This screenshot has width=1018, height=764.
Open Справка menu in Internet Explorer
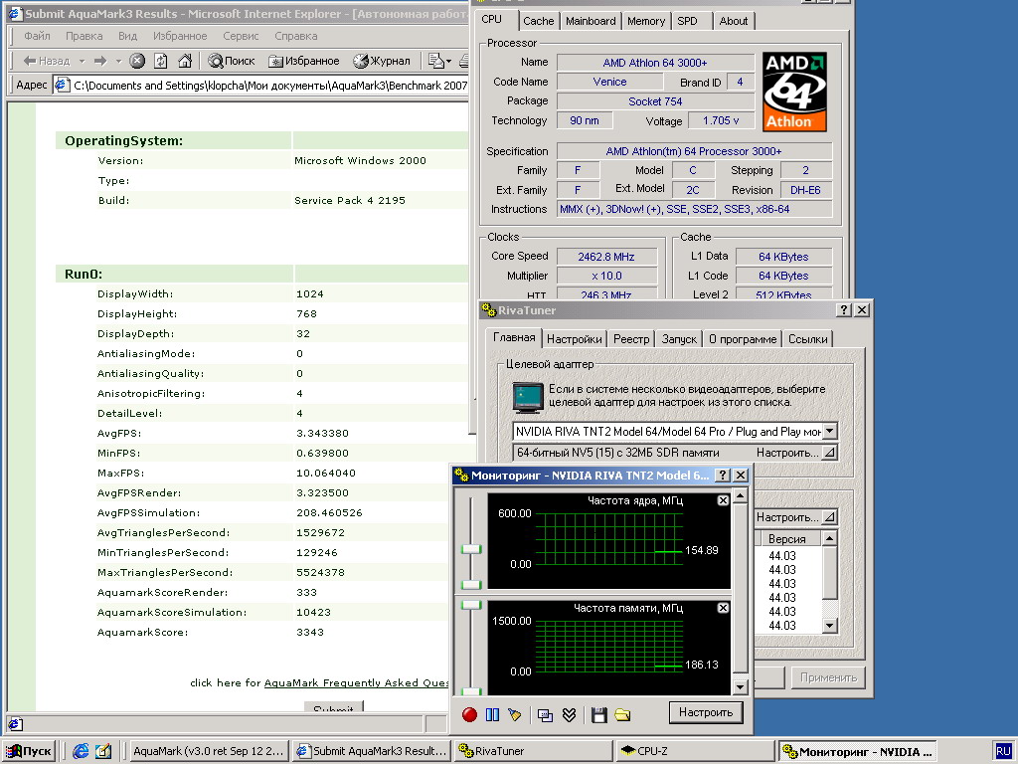[295, 36]
